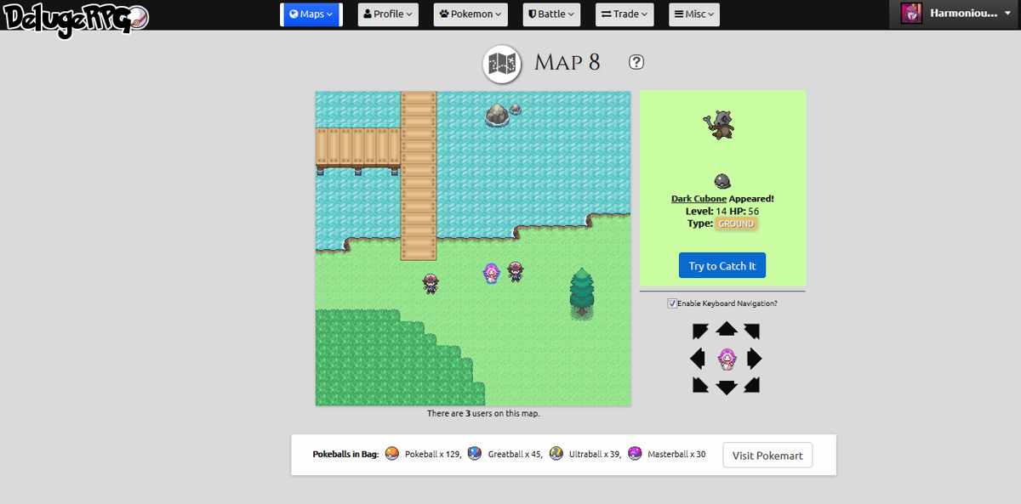Move diagonally with the down-left arrow

coord(700,385)
